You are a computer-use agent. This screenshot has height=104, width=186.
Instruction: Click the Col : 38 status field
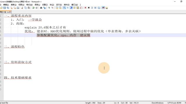click(x=124, y=103)
